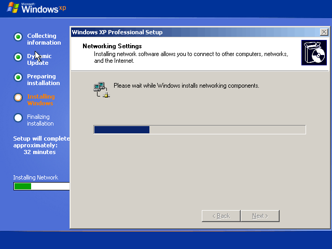Click the green Installing Network progress bar

41,186
